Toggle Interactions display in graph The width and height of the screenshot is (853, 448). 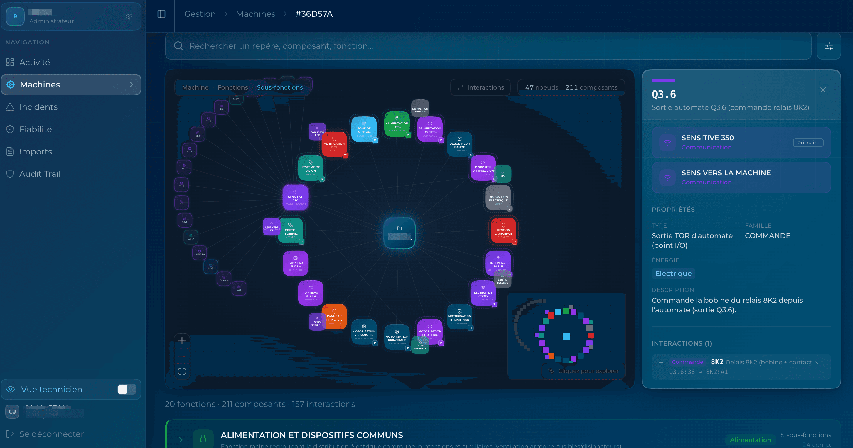click(x=480, y=87)
